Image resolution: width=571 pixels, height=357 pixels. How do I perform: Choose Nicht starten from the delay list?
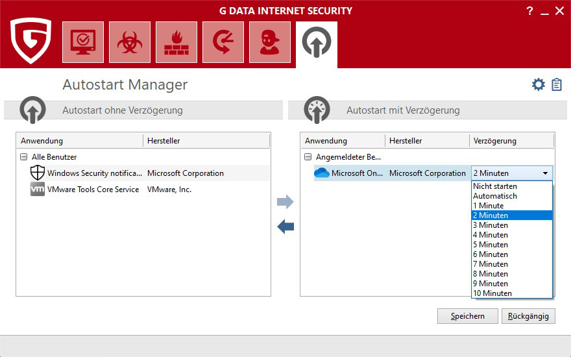(x=495, y=186)
